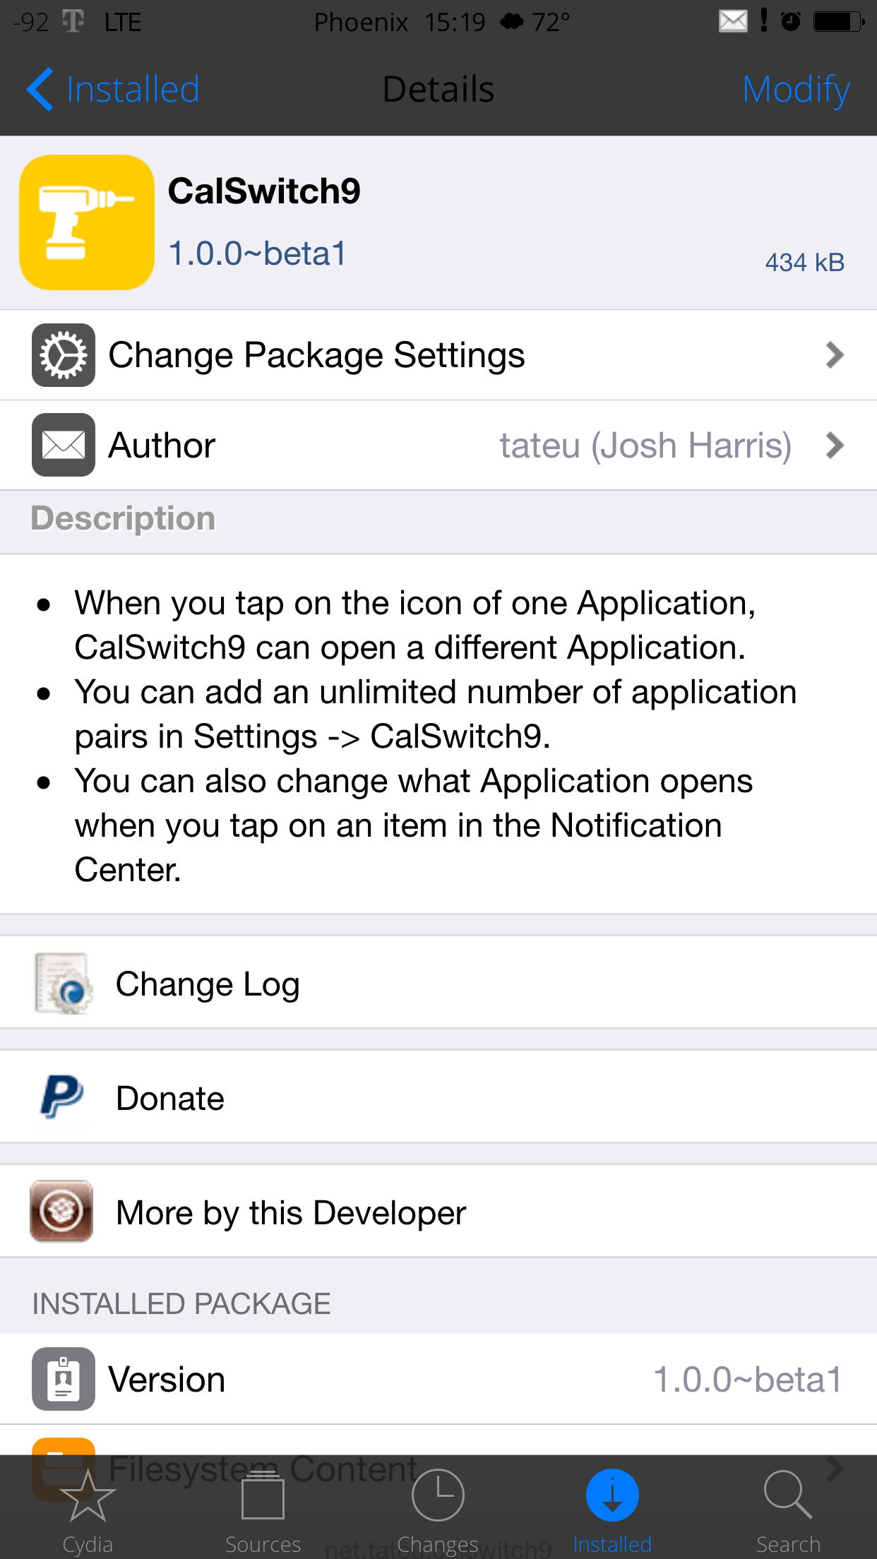This screenshot has height=1559, width=877.
Task: Tap author name tateu (Josh Harris)
Action: click(x=645, y=446)
